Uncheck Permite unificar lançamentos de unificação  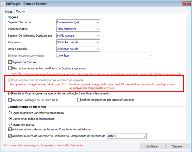pyautogui.click(x=10, y=93)
